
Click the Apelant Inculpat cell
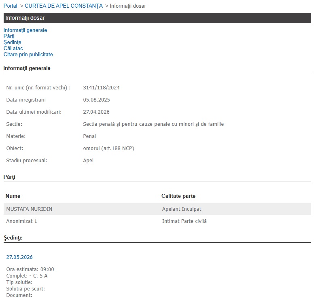click(181, 209)
